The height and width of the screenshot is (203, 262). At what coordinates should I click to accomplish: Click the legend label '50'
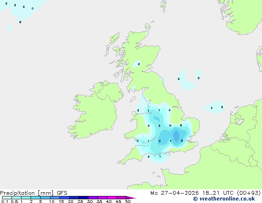128,201
